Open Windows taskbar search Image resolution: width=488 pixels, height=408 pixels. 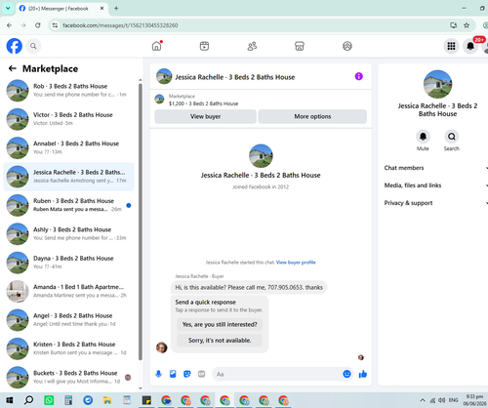(29, 400)
